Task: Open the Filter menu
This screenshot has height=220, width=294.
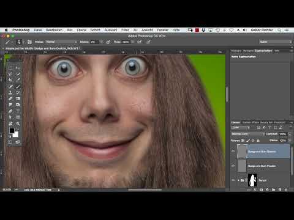Action: point(125,30)
